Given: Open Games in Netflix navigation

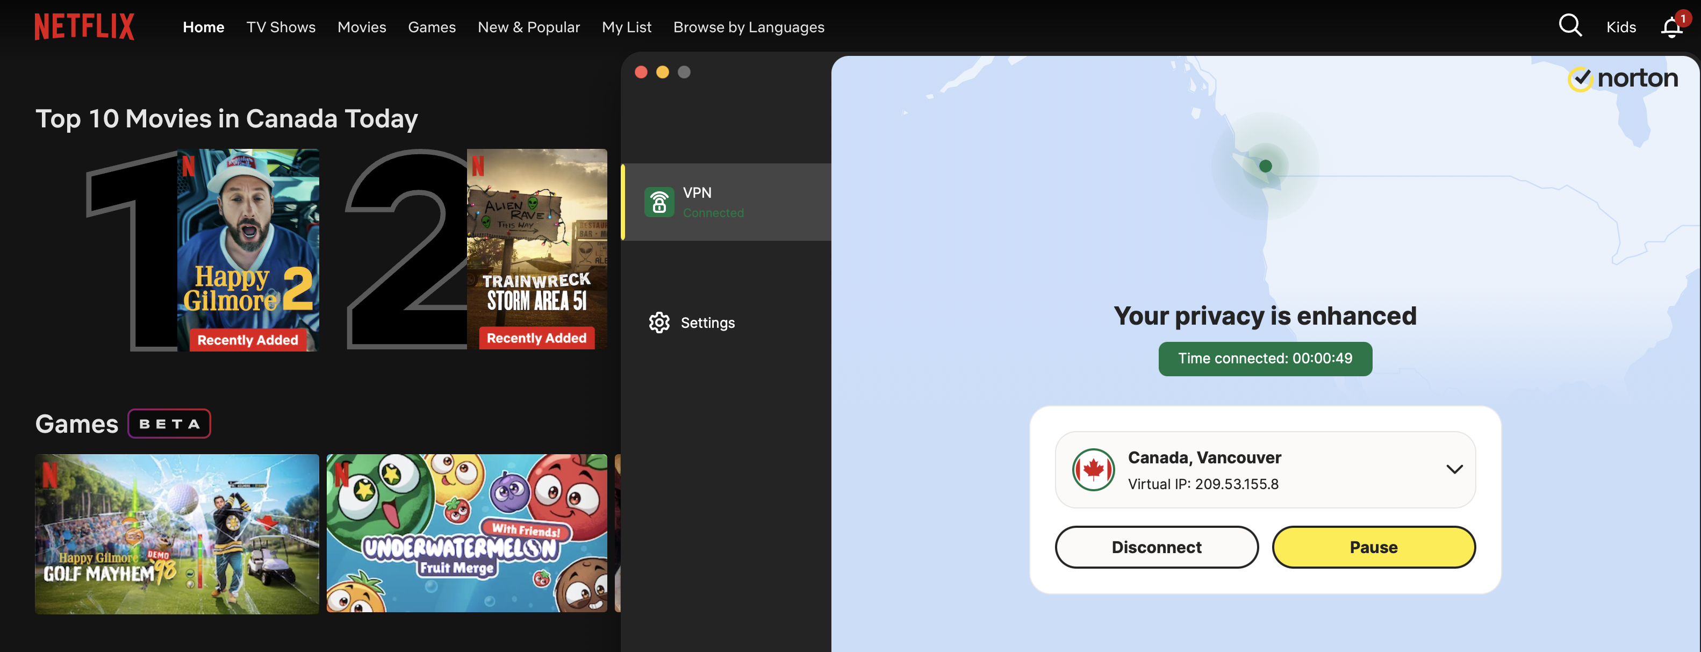Looking at the screenshot, I should click(431, 27).
